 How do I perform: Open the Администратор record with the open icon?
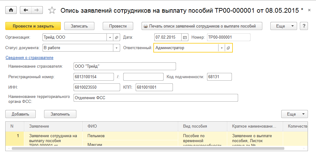pyautogui.click(x=228, y=48)
